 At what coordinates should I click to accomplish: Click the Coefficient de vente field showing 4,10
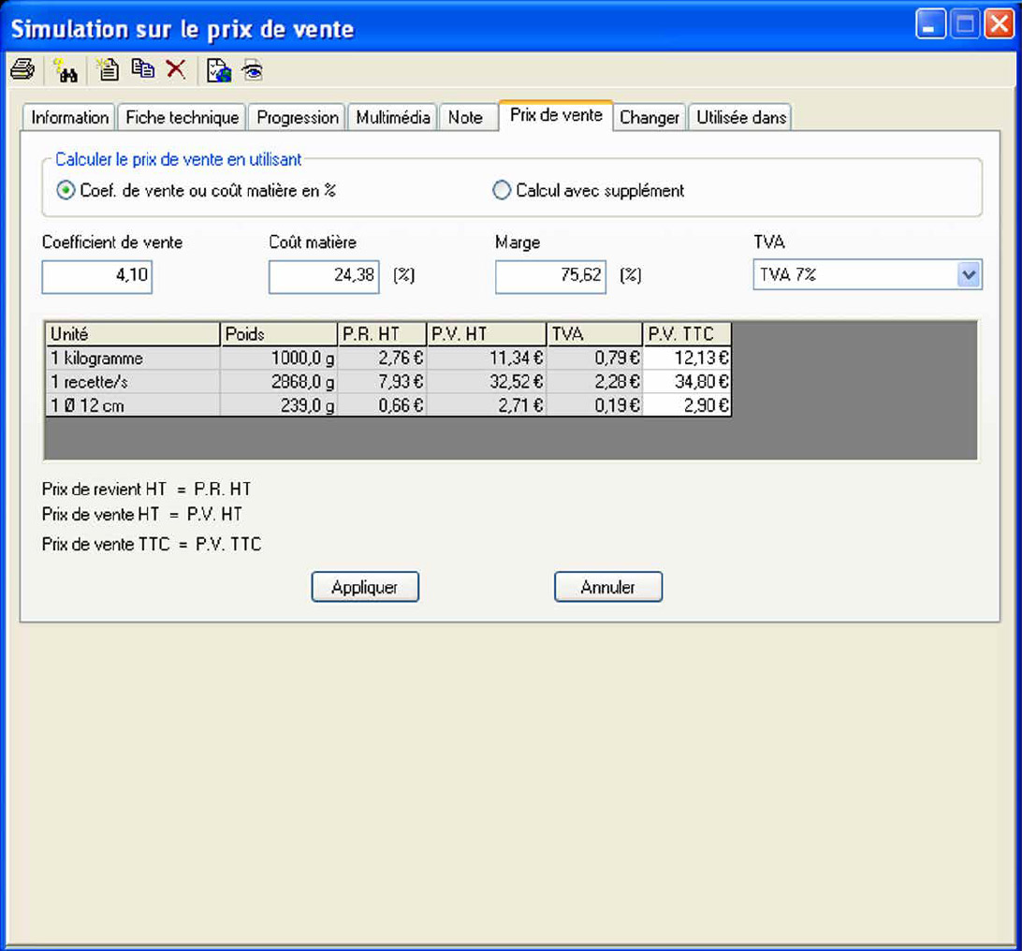click(x=97, y=276)
